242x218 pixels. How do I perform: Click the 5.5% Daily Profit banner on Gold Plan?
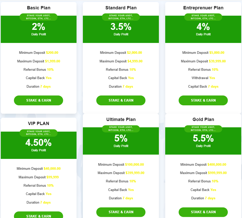(203, 140)
